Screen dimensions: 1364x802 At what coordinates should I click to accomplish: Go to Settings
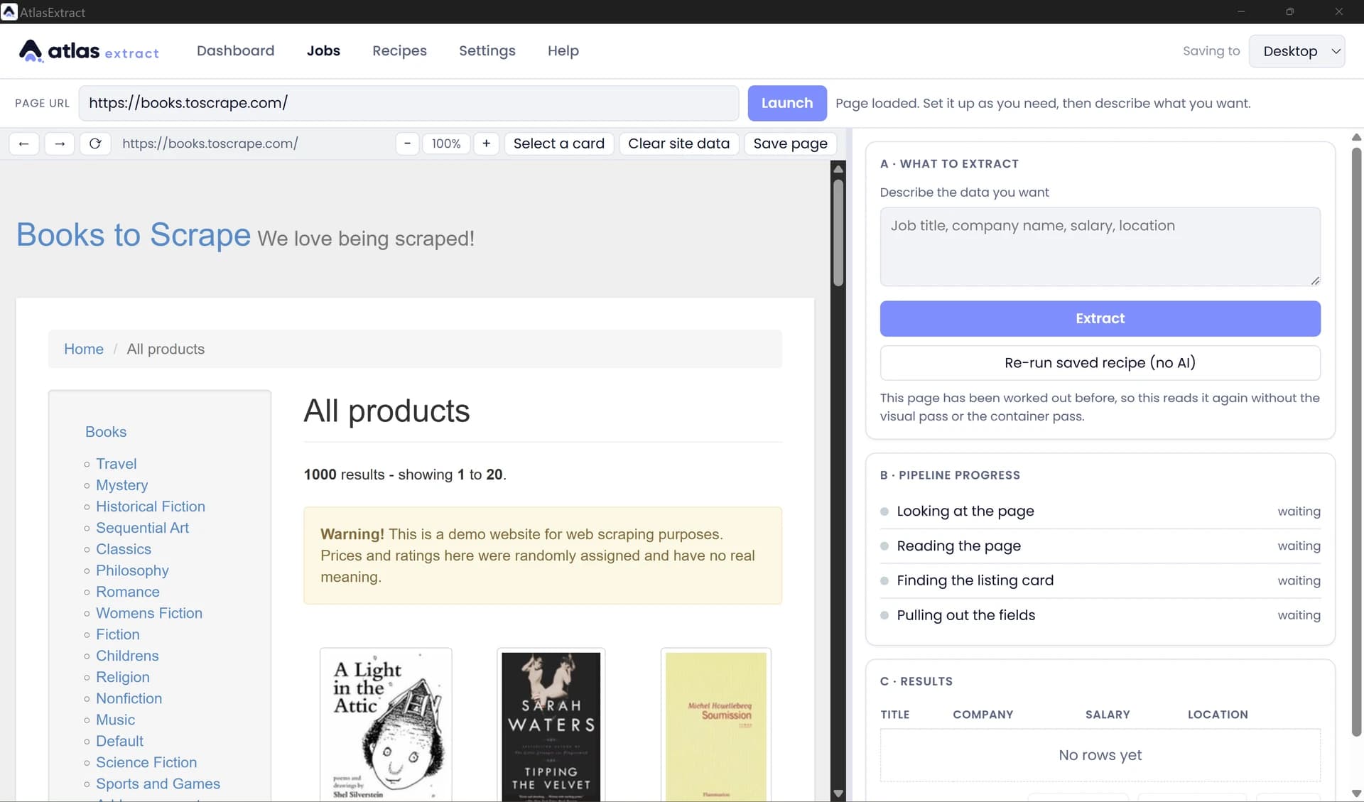487,50
